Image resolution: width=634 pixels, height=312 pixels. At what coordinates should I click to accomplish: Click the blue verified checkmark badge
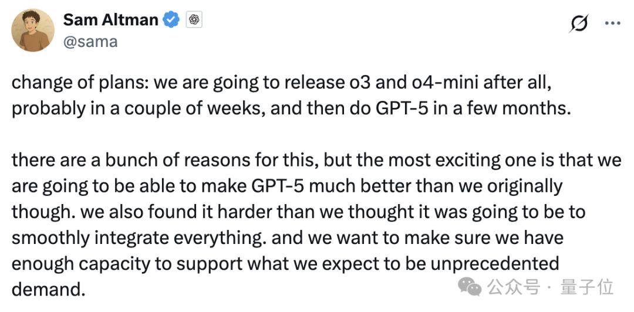171,20
